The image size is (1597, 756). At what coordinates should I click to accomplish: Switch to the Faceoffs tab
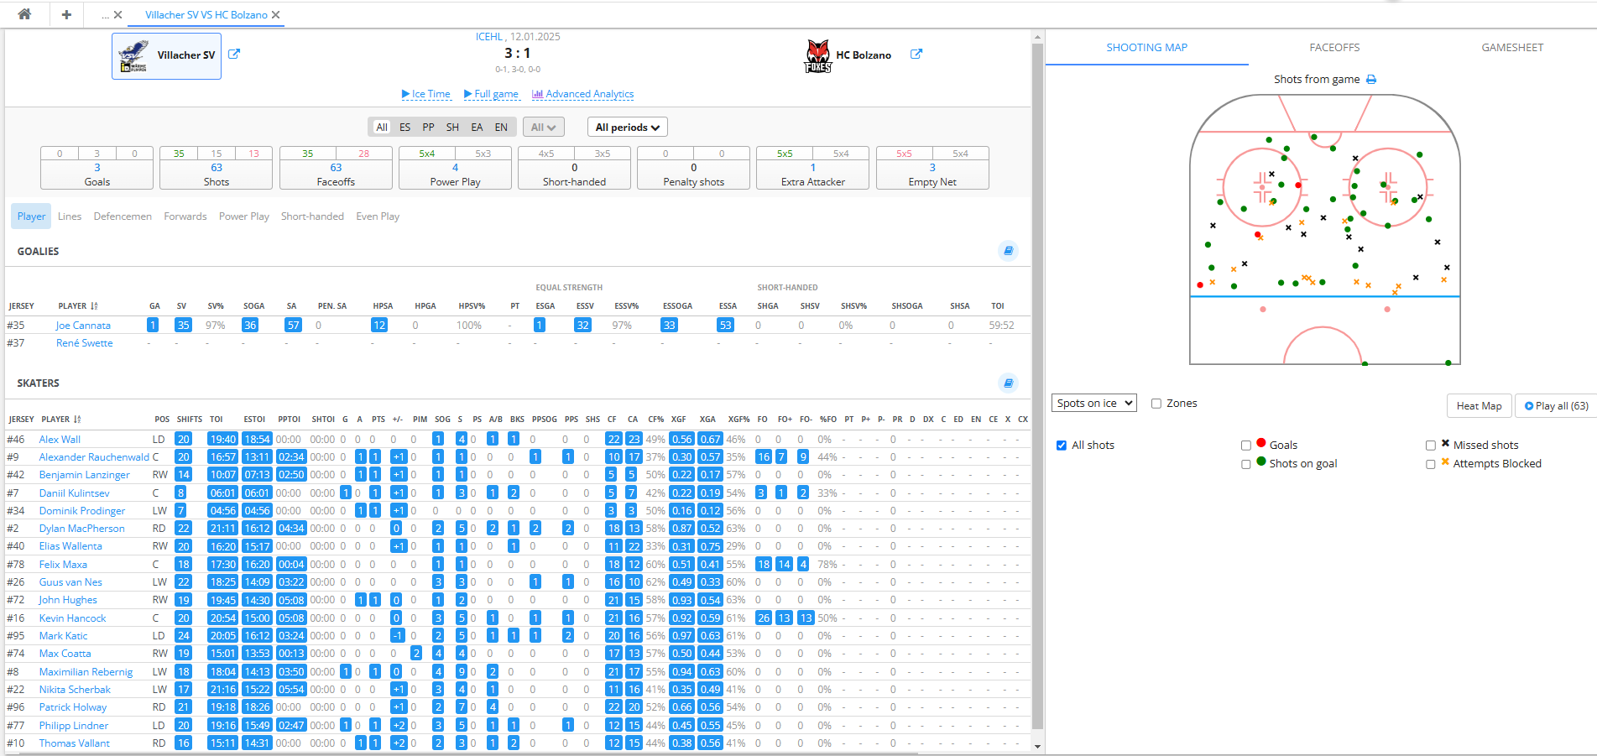1334,48
